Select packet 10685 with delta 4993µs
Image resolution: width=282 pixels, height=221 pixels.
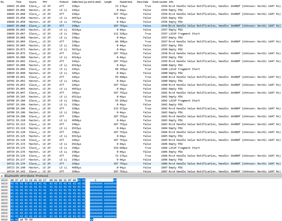(141, 18)
